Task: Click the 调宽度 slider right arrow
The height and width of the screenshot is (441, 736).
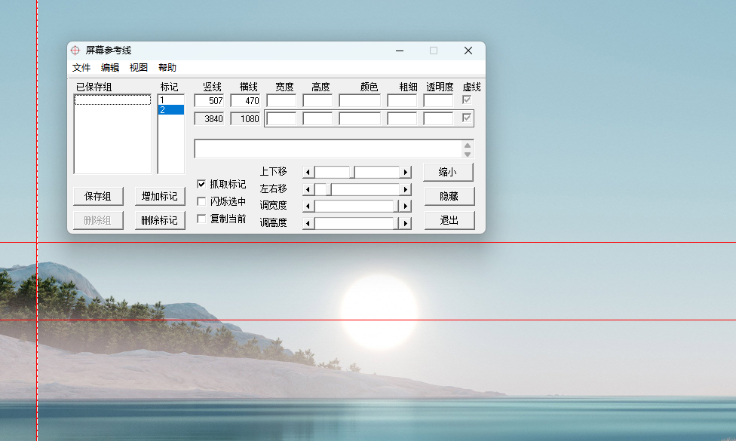Action: [406, 206]
